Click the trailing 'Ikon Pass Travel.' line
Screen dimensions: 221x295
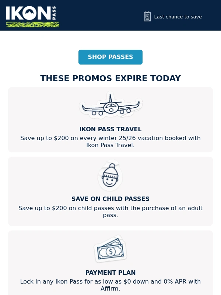tap(110, 145)
